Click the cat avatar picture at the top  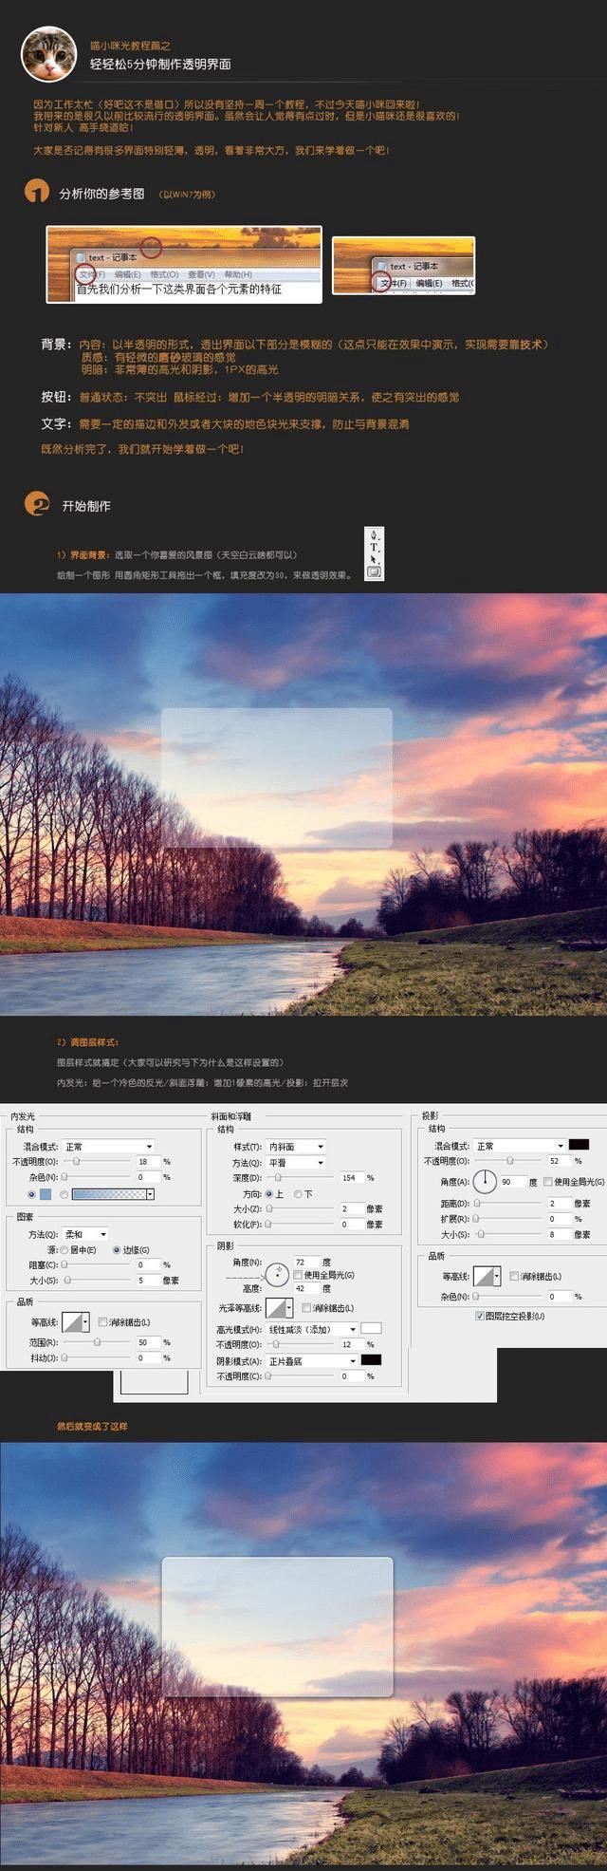point(49,54)
